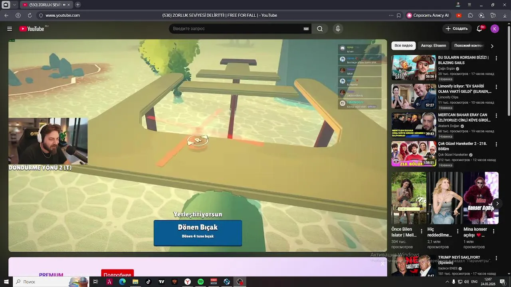The height and width of the screenshot is (287, 511).
Task: Open options for MERTCAN BAHAR ERAY CAN video
Action: point(496,116)
